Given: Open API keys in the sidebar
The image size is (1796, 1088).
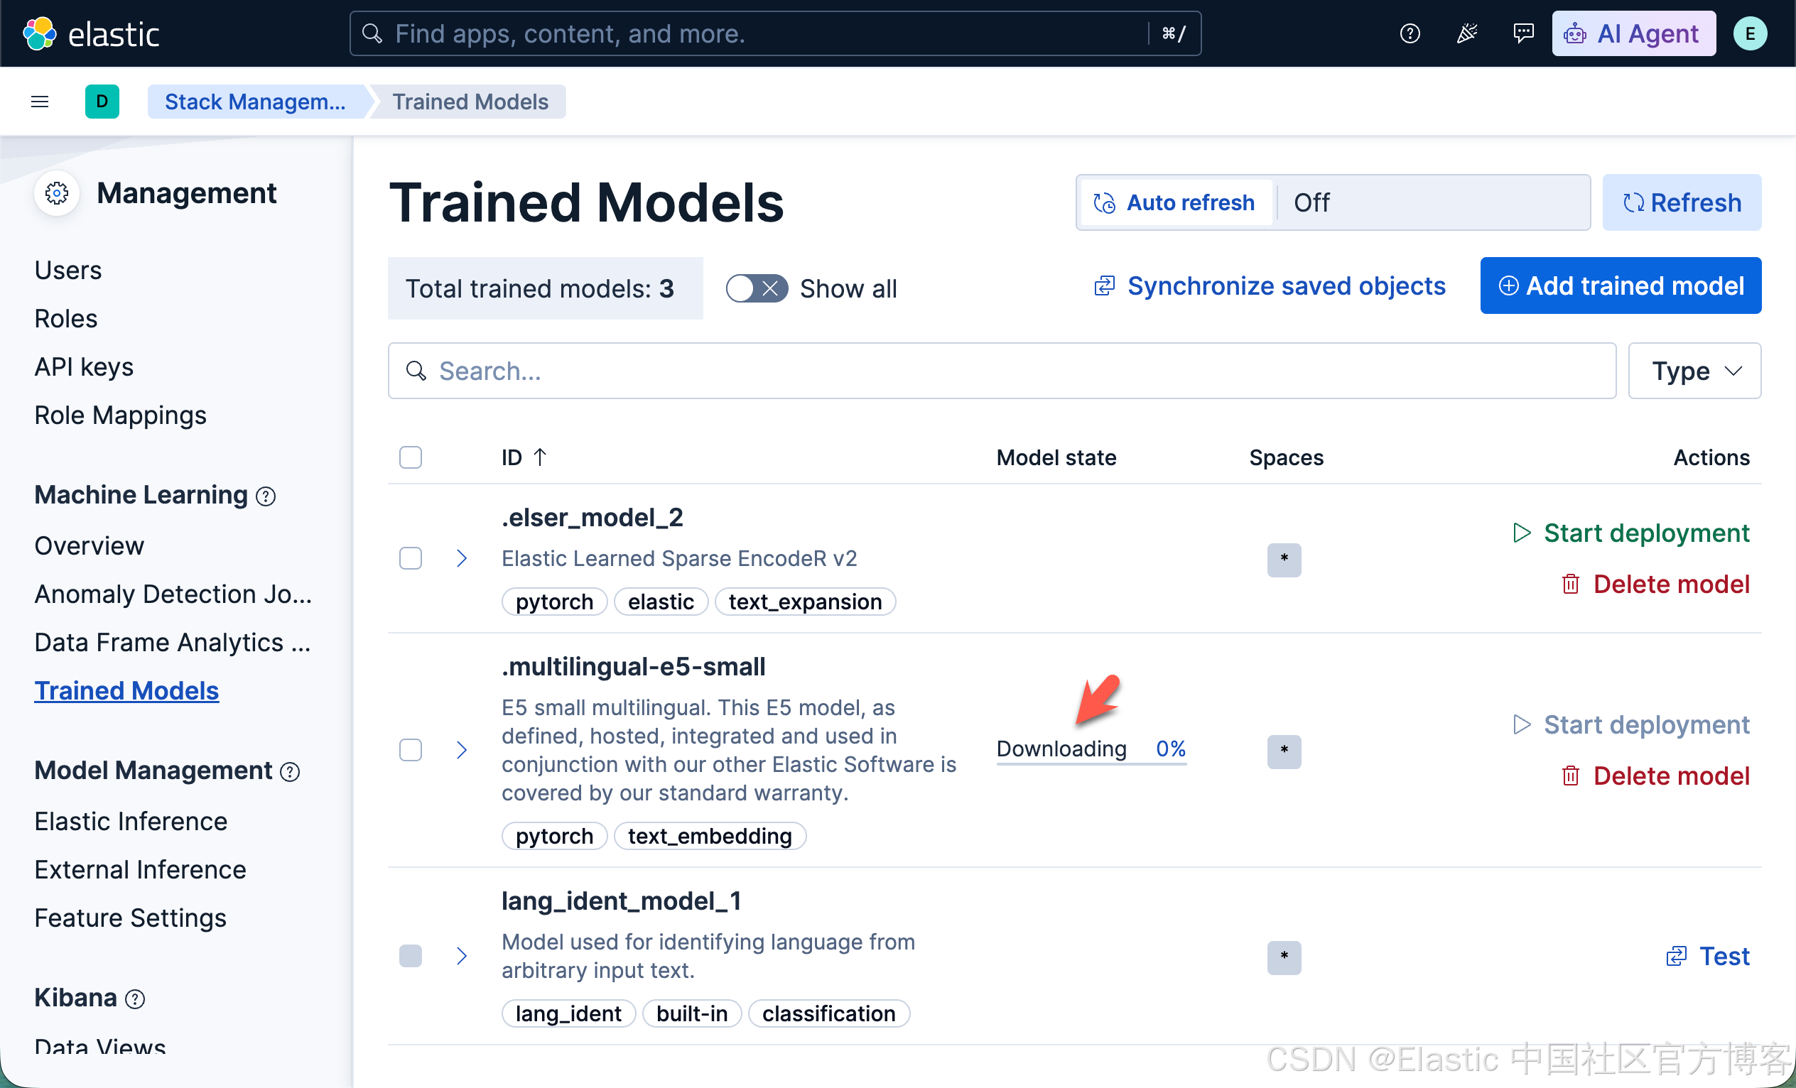Looking at the screenshot, I should [84, 366].
